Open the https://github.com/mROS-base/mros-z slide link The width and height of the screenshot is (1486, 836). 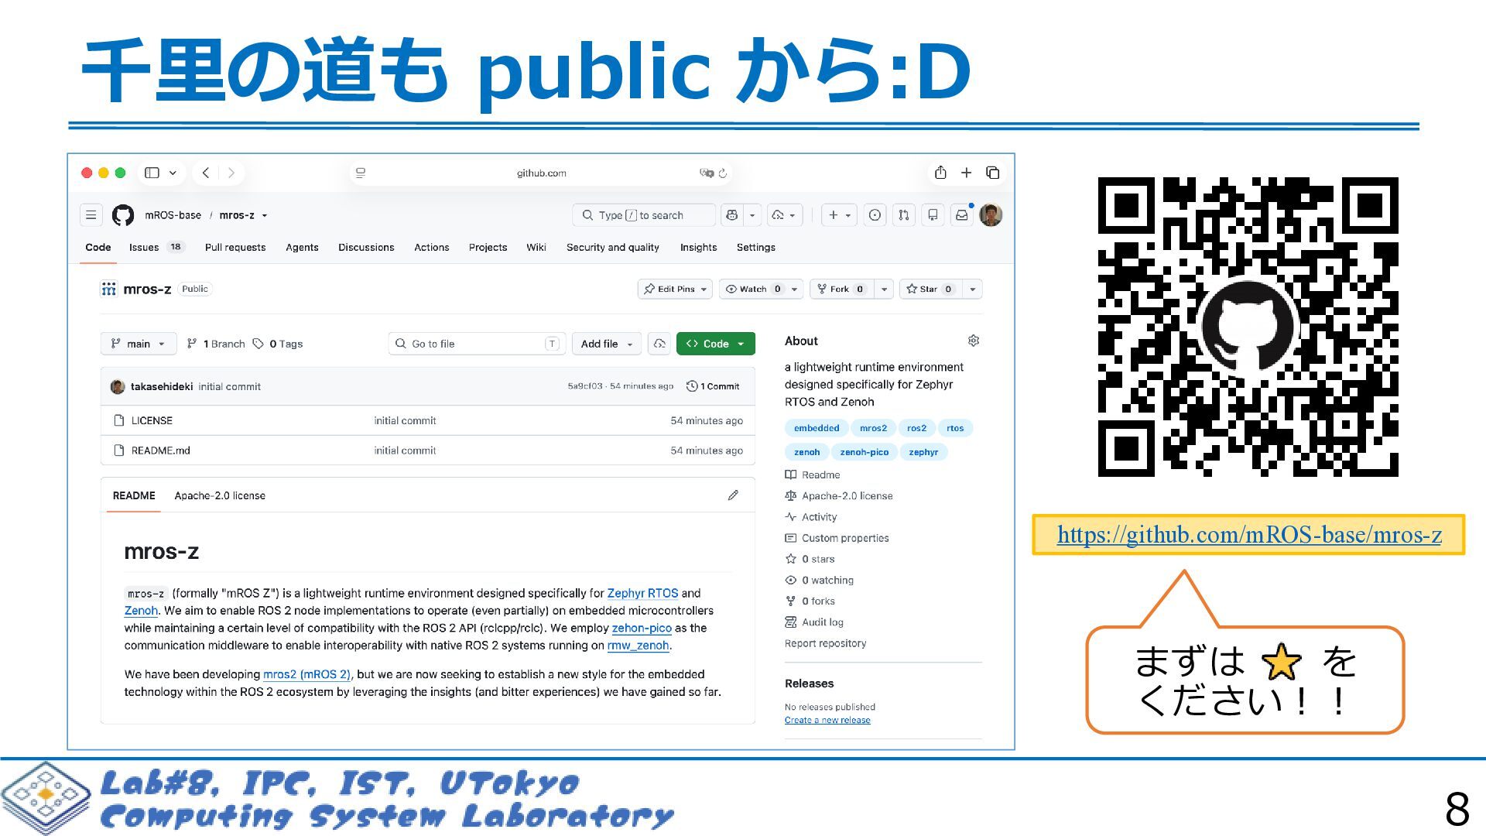(x=1249, y=534)
